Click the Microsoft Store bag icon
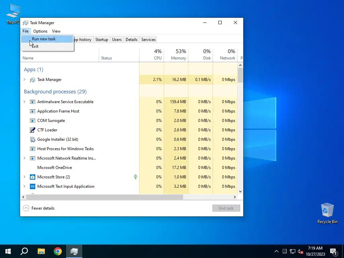This screenshot has width=344, height=258. (x=33, y=177)
